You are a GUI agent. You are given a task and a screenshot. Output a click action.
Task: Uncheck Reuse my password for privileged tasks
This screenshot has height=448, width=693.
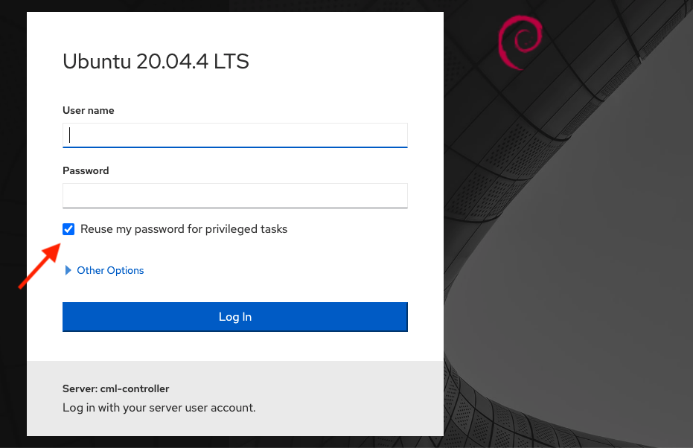click(x=68, y=229)
